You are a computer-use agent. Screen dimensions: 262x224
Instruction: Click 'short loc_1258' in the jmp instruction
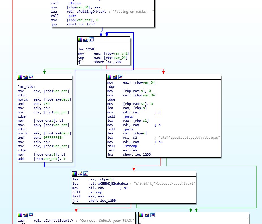point(81,24)
